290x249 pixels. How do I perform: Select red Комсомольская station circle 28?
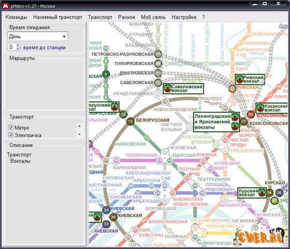(x=251, y=114)
